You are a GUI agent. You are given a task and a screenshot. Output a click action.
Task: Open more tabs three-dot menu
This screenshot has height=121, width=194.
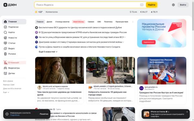point(133,22)
